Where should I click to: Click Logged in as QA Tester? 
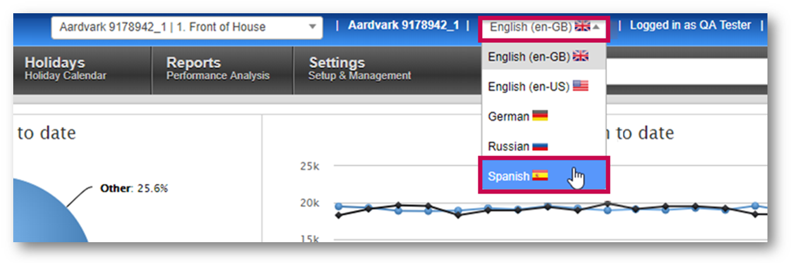click(x=690, y=26)
